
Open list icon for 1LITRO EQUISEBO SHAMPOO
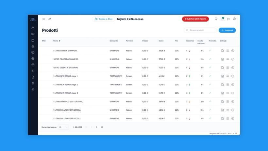pyautogui.click(x=227, y=59)
